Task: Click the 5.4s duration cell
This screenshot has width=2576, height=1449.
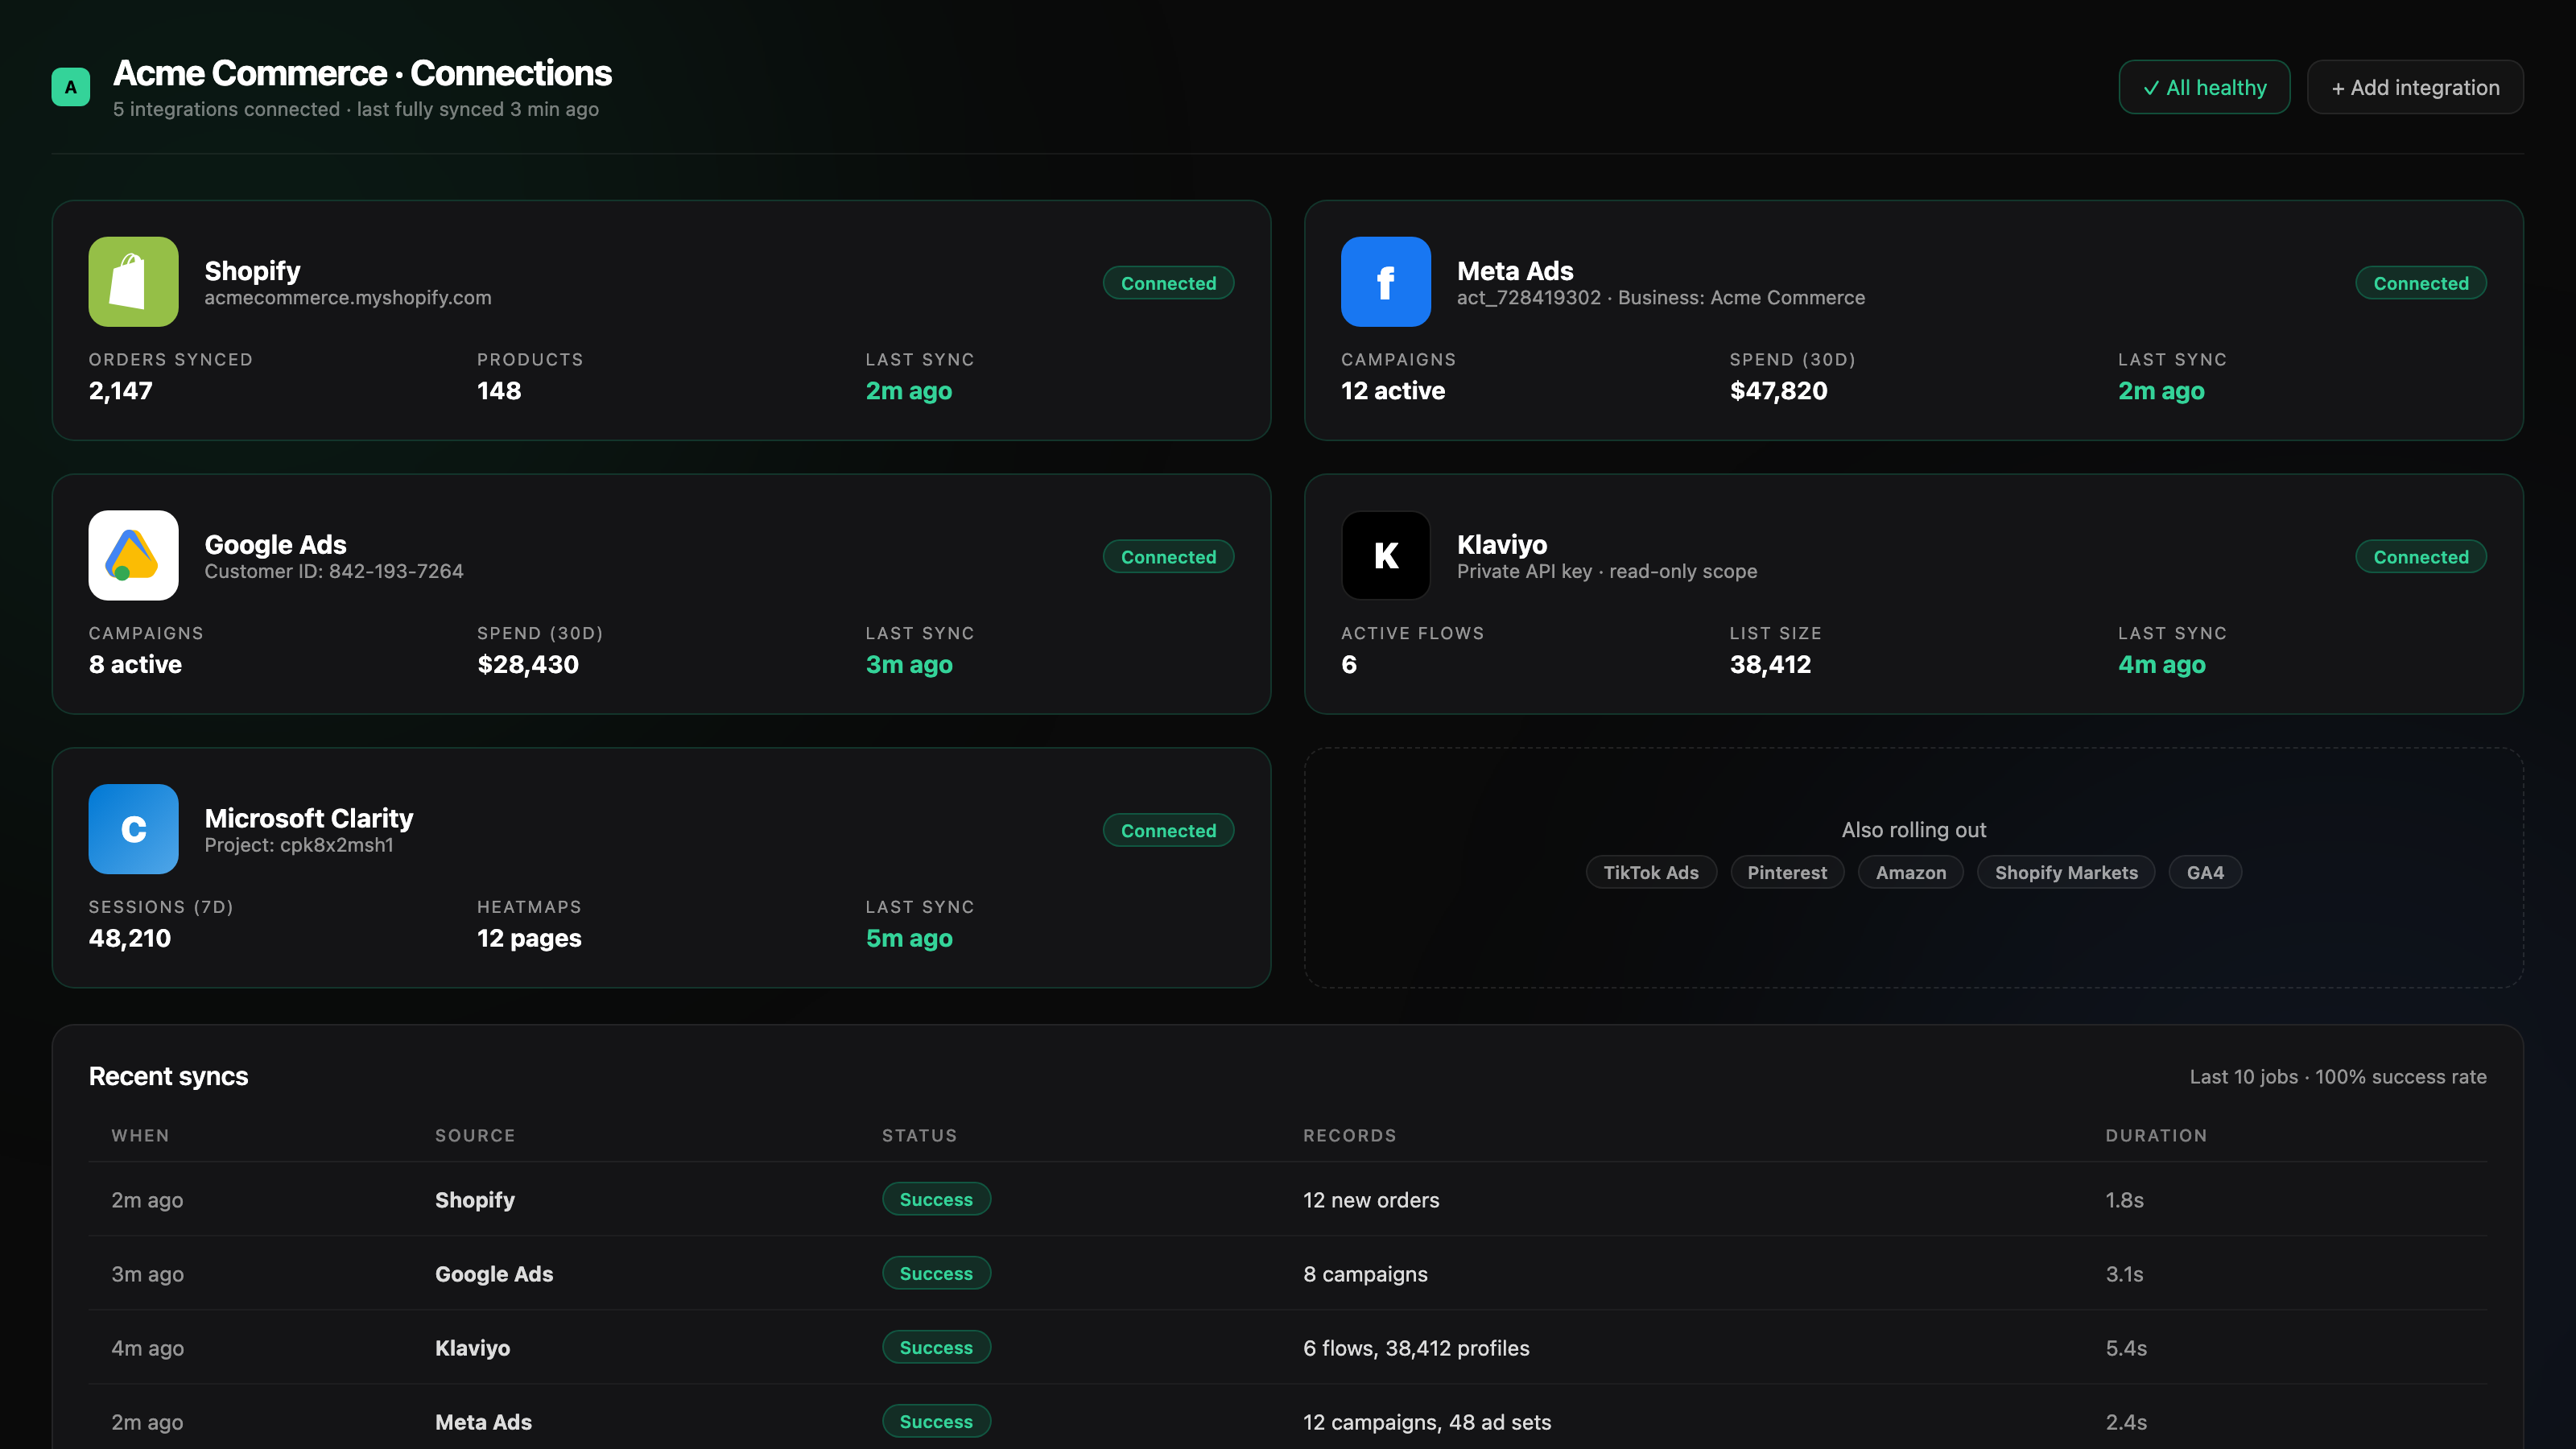Action: pyautogui.click(x=2126, y=1348)
